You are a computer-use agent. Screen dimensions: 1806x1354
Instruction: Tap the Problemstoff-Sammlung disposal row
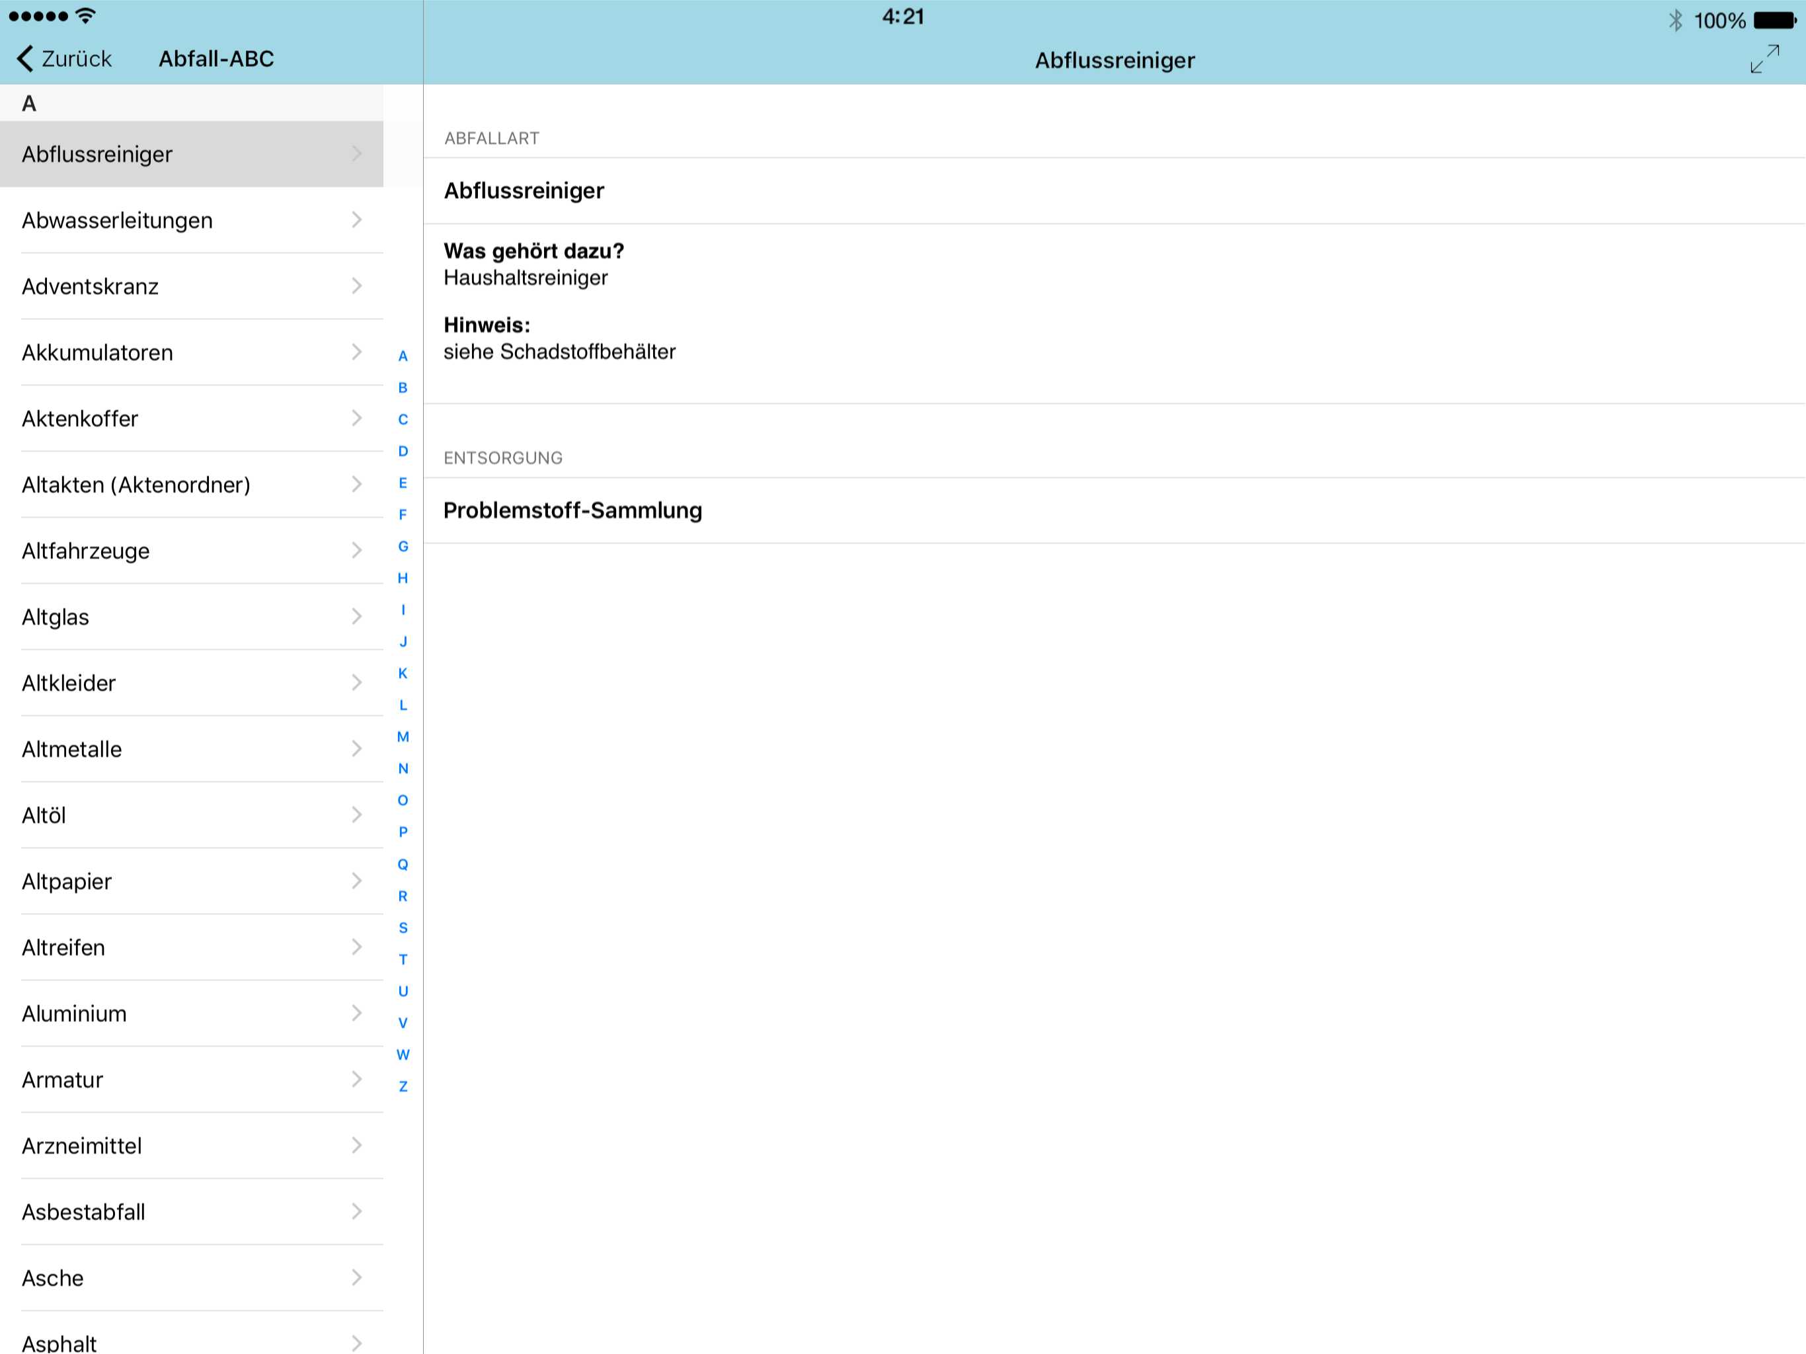1115,510
